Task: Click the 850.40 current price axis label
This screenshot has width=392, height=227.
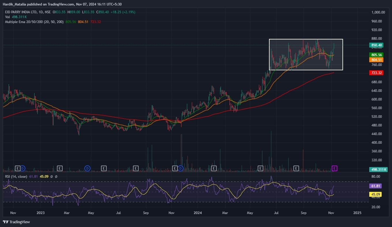Action: pyautogui.click(x=376, y=45)
